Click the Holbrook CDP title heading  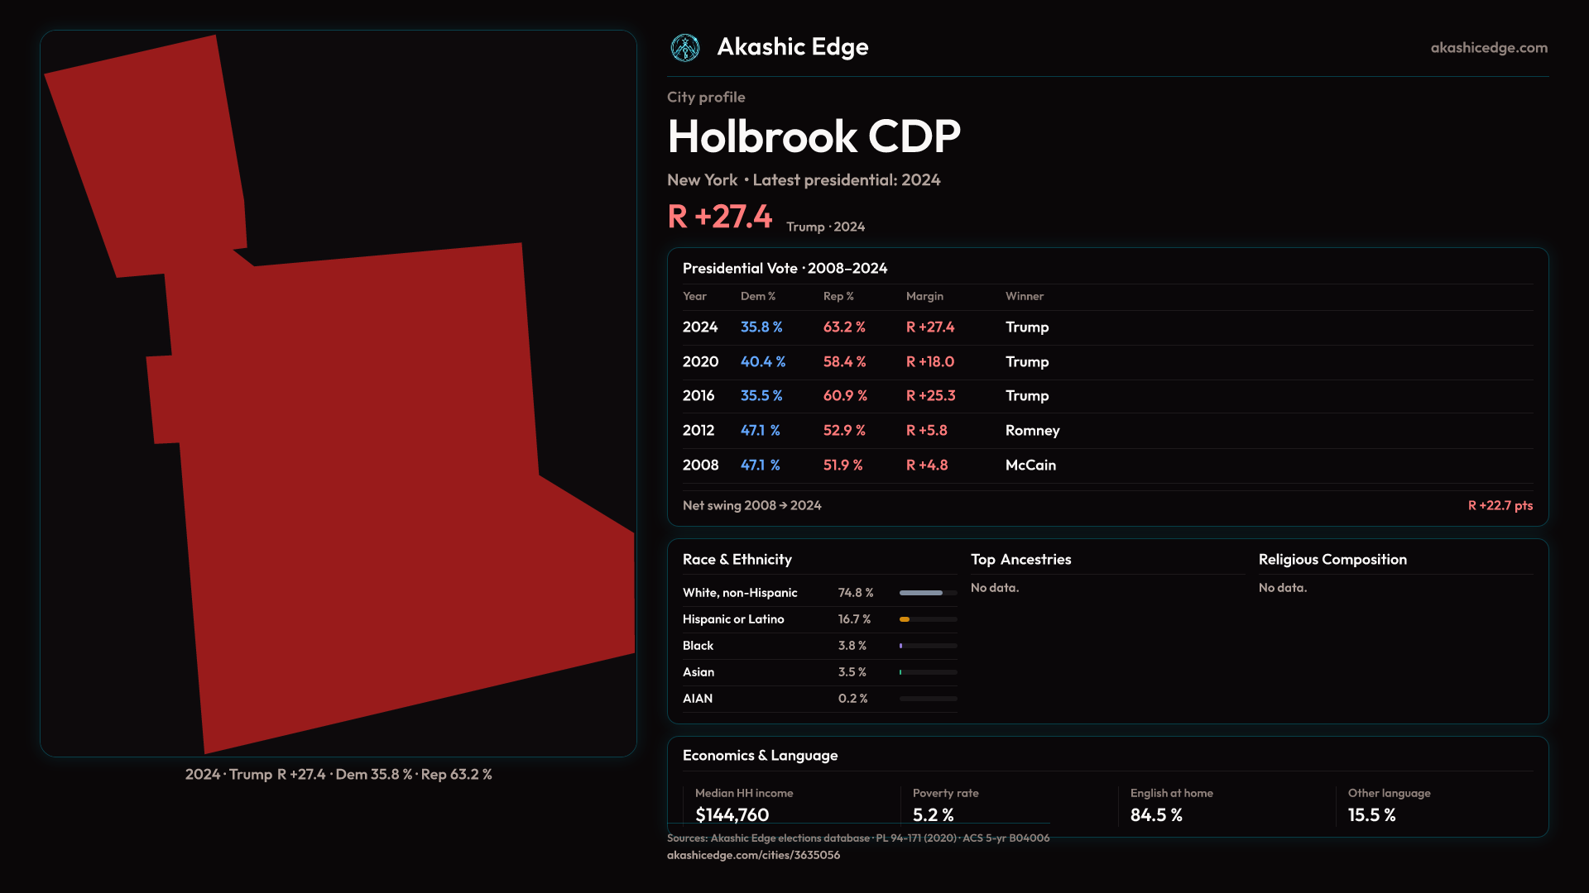(x=814, y=136)
